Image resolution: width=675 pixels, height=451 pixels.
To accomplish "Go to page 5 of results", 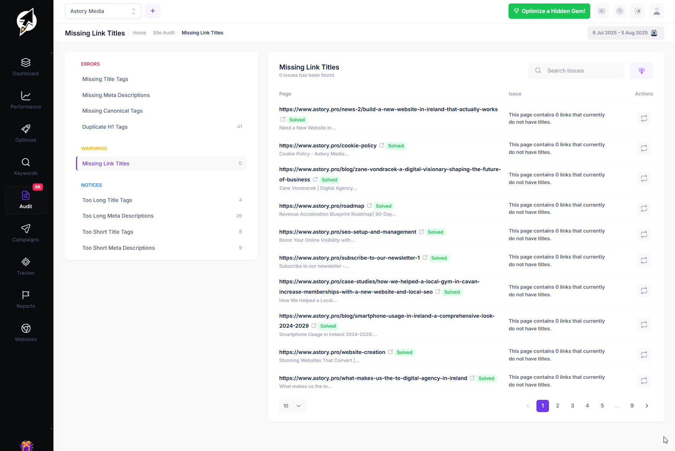I will coord(602,406).
